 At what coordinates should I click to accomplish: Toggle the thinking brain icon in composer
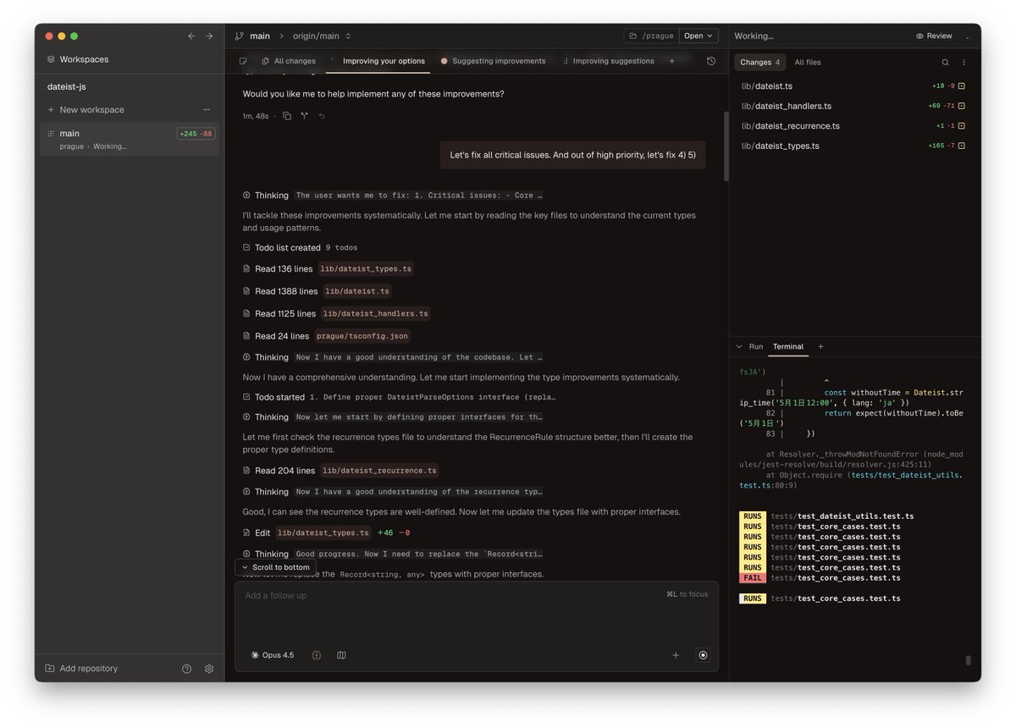click(317, 655)
